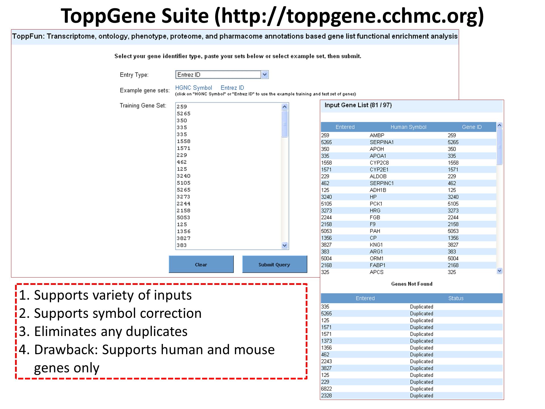Viewport: 545px width, 409px height.
Task: Click Gene ID 2168 in the FABP1 row
Action: 453,265
